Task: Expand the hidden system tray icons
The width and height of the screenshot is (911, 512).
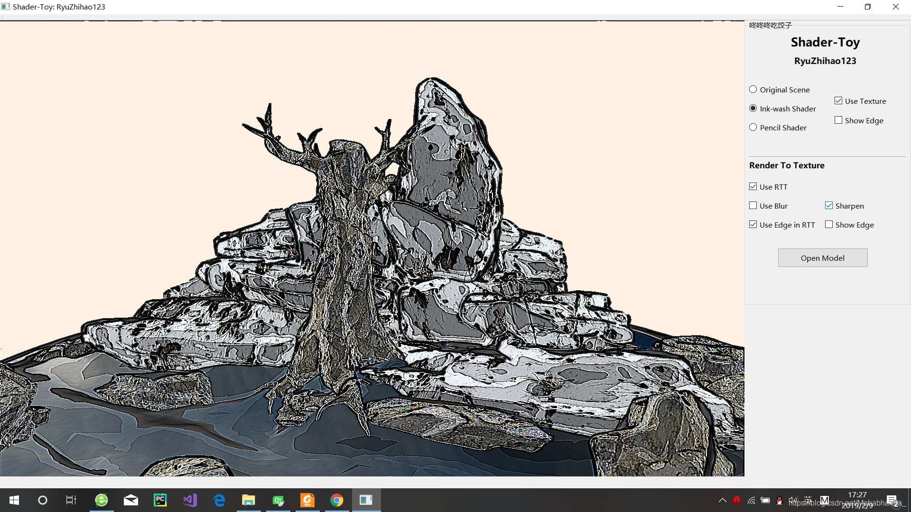Action: coord(722,500)
